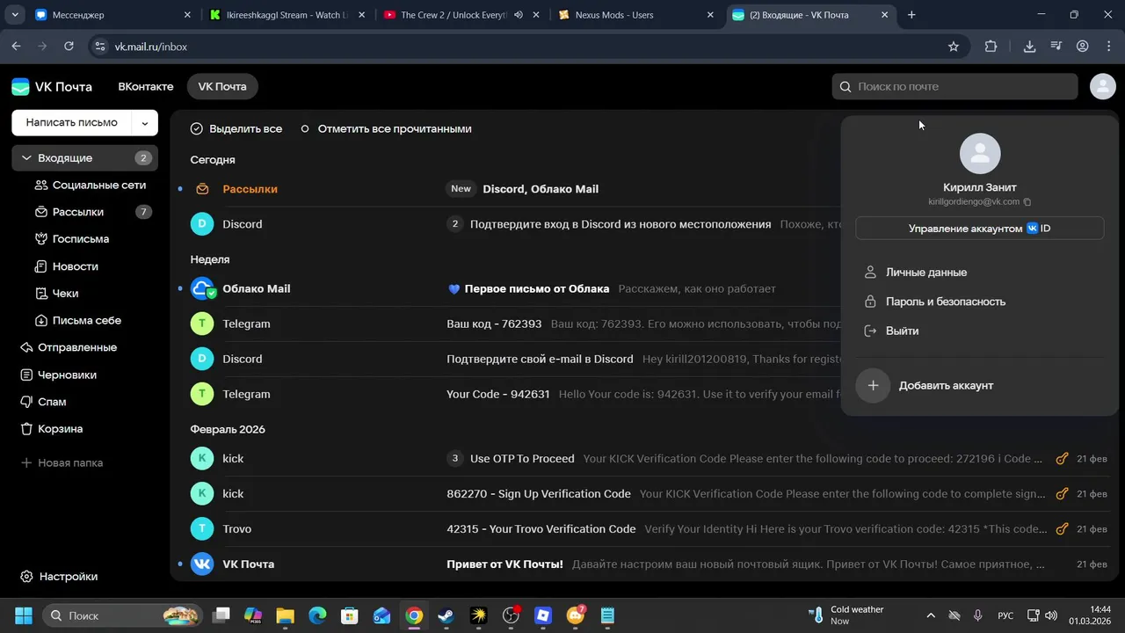This screenshot has width=1125, height=633.
Task: Click the account avatar in header
Action: tap(1102, 86)
